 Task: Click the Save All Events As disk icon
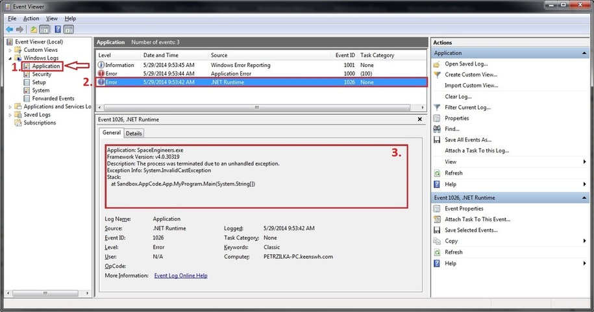438,139
